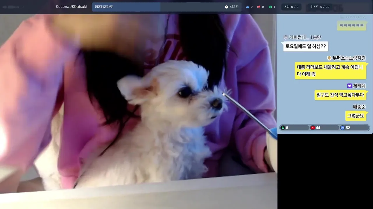Click the 리스트: 0 / 30 counter

pos(320,7)
